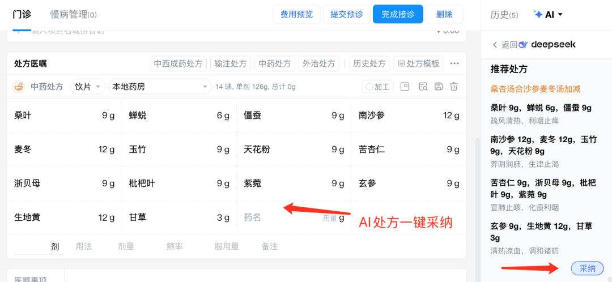Click the 服用量 field

click(227, 246)
